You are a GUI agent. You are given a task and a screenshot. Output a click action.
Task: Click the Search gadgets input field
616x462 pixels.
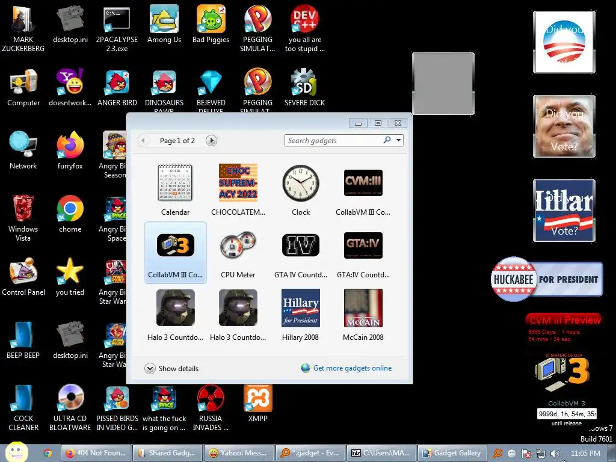(333, 141)
